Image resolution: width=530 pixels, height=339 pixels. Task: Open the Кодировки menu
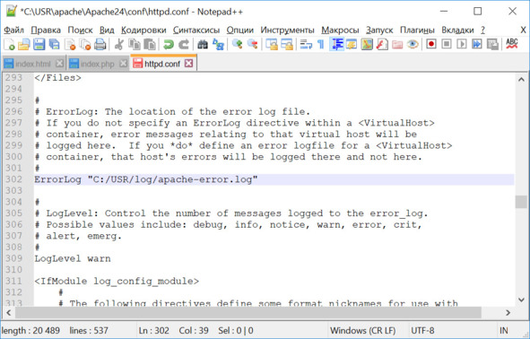(x=143, y=30)
